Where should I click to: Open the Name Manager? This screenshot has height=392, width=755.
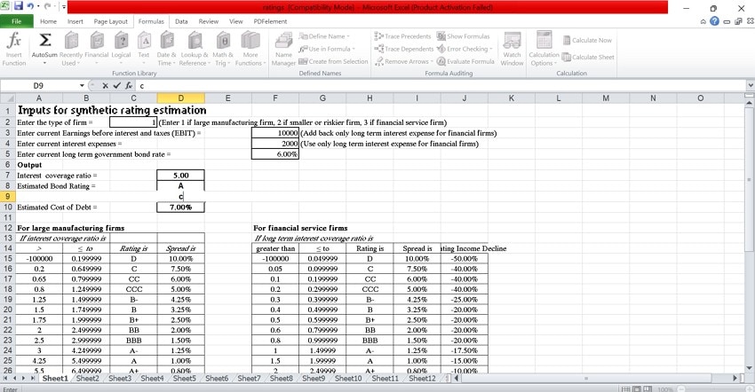click(x=283, y=49)
